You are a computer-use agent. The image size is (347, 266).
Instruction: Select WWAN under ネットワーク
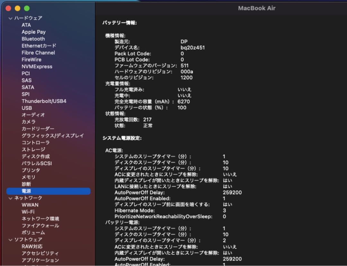(x=30, y=205)
